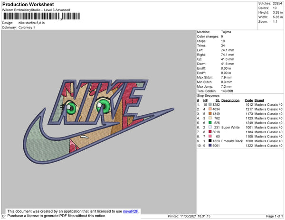Viewport: 285px width, 220px height.
Task: Click the barcode below the title
Action: [x=40, y=16]
